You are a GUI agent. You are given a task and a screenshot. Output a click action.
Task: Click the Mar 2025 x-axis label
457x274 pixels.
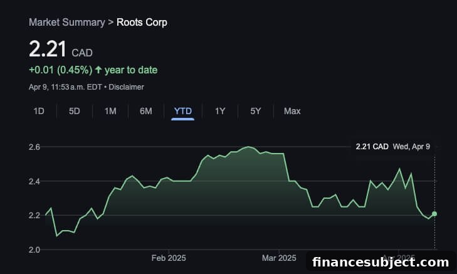click(x=279, y=258)
